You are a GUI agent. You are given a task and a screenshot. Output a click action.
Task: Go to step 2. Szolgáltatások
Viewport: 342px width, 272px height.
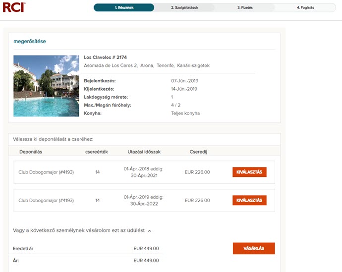tap(184, 7)
